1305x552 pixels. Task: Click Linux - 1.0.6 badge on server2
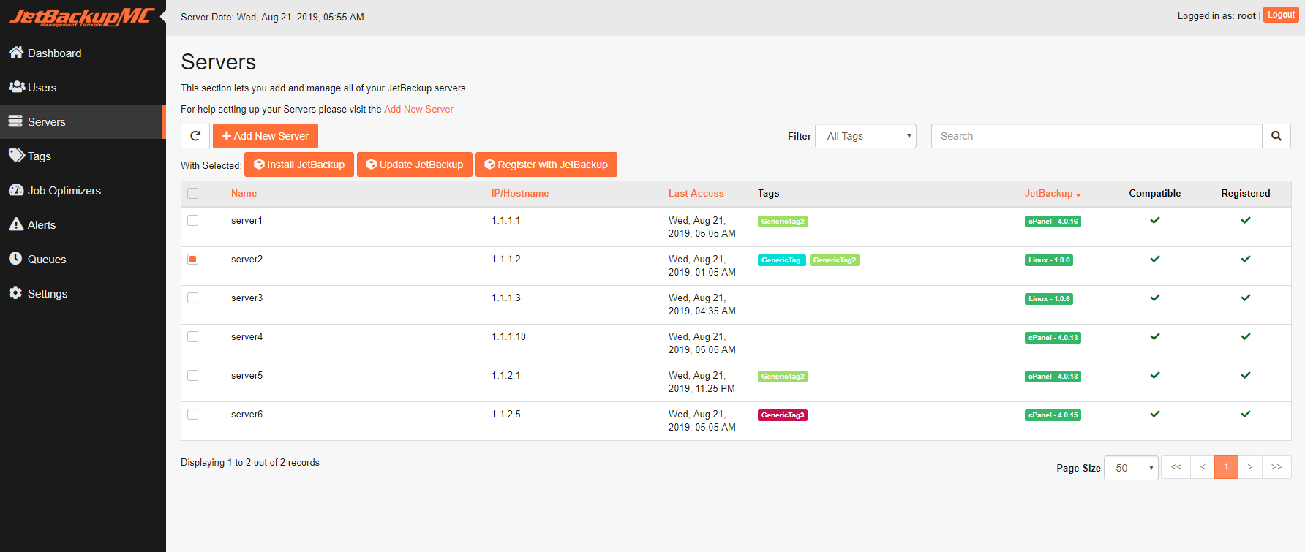point(1049,260)
